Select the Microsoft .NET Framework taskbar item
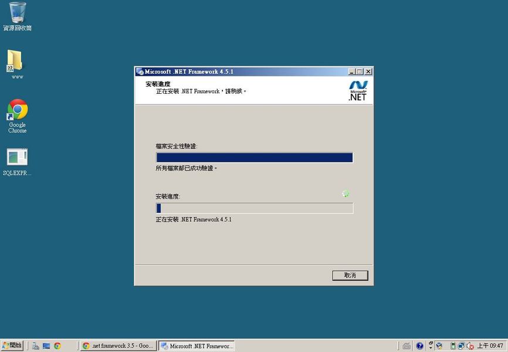The width and height of the screenshot is (508, 352). pyautogui.click(x=197, y=346)
